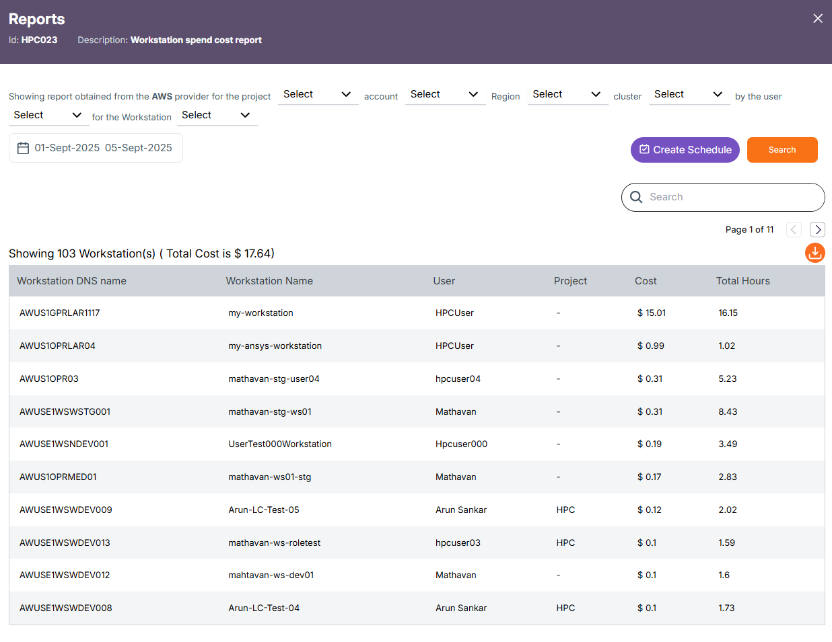Click total hours value 16.15
The height and width of the screenshot is (642, 832).
728,313
